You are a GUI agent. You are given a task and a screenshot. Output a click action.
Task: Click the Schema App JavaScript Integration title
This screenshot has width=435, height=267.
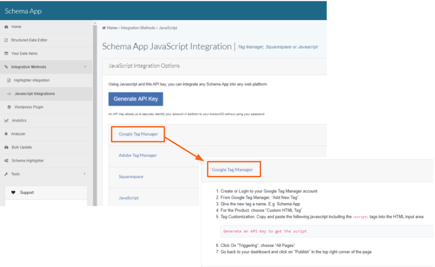pos(167,47)
